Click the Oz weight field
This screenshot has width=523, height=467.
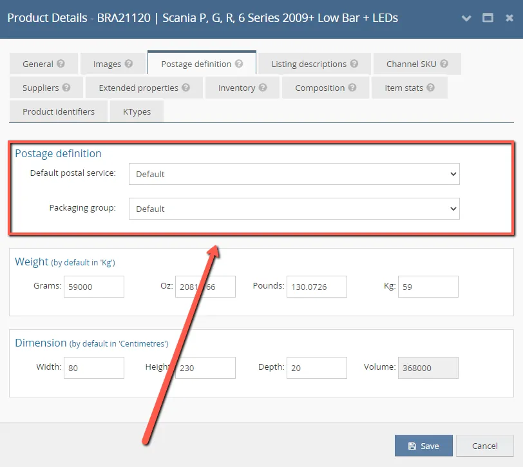[205, 287]
